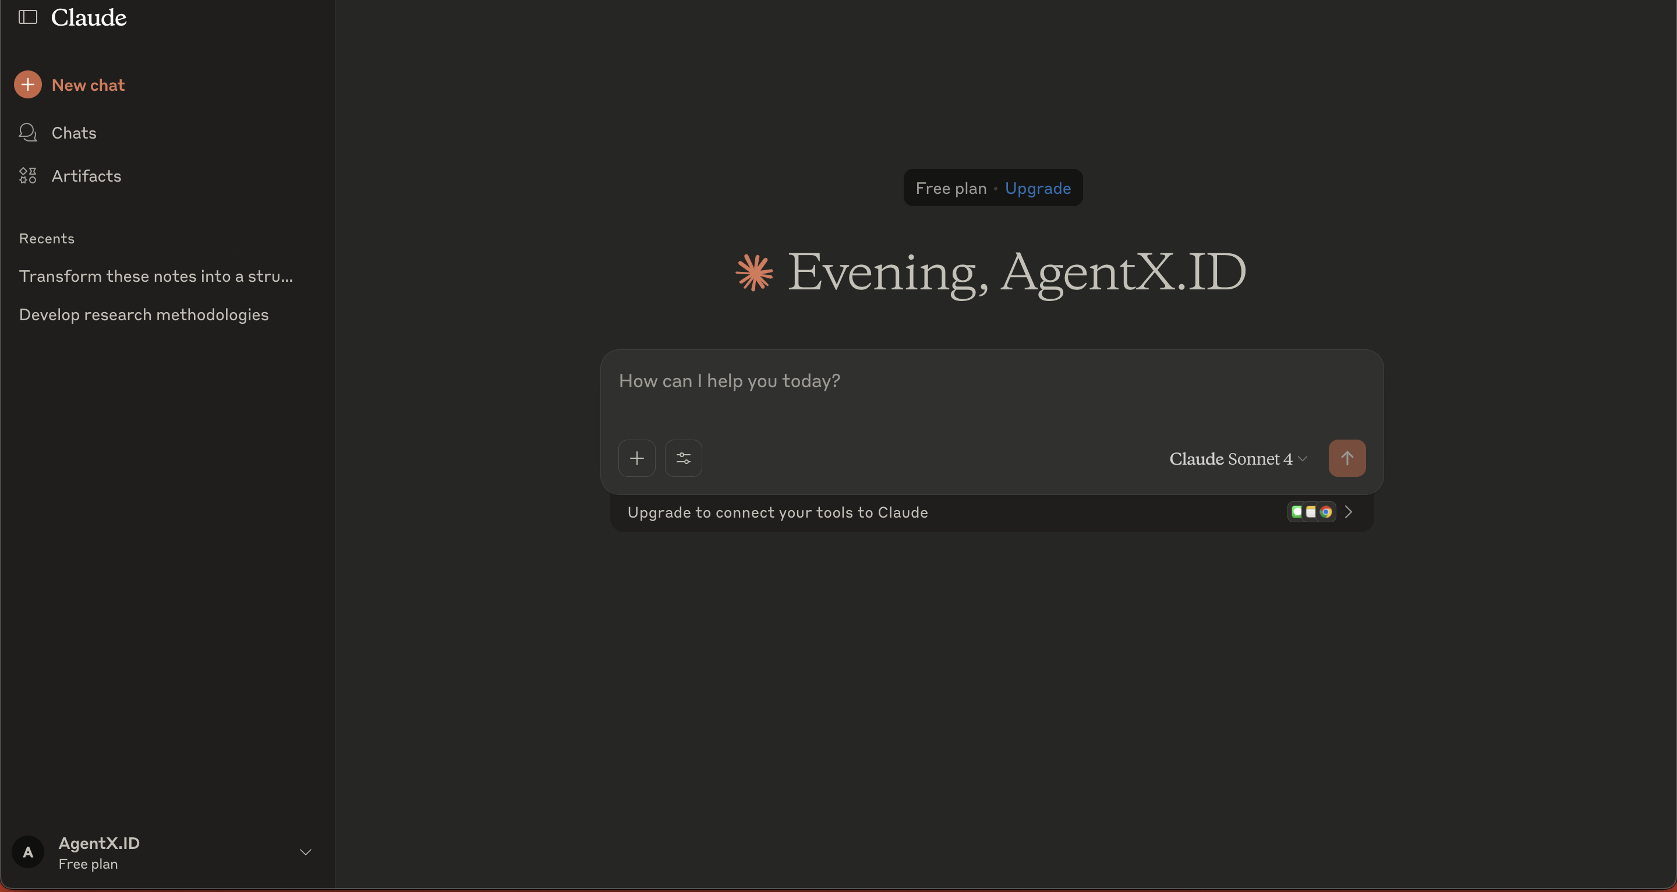Click the 'Recents' section heading
The height and width of the screenshot is (892, 1677).
[47, 238]
